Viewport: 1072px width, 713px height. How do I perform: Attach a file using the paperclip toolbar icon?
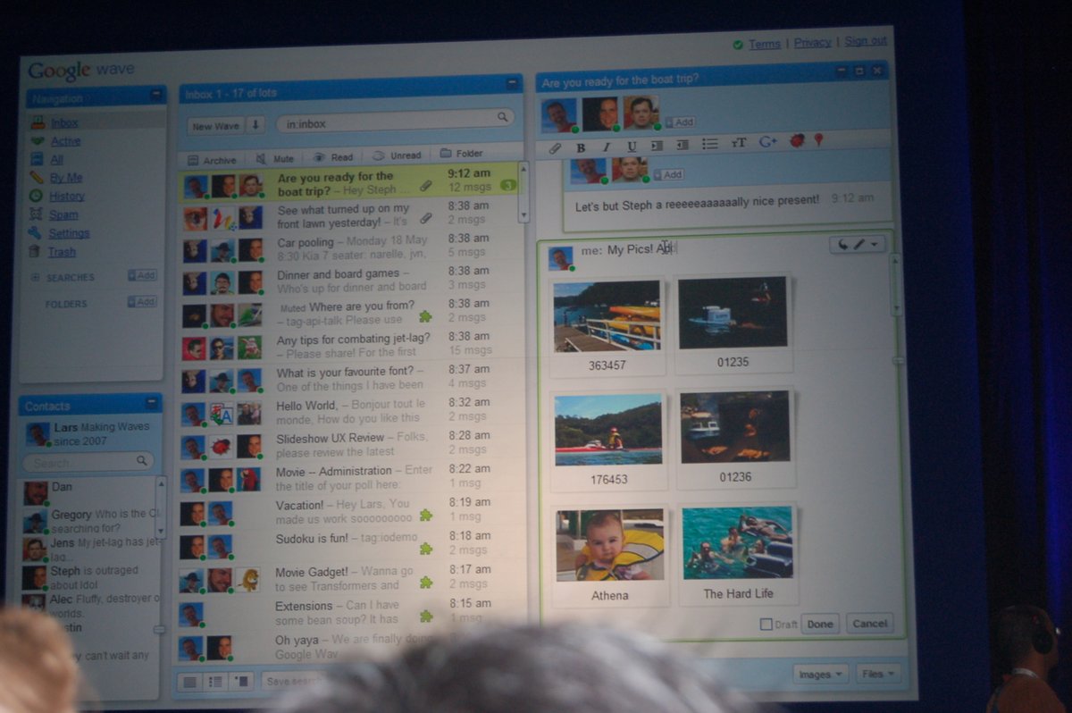click(555, 147)
